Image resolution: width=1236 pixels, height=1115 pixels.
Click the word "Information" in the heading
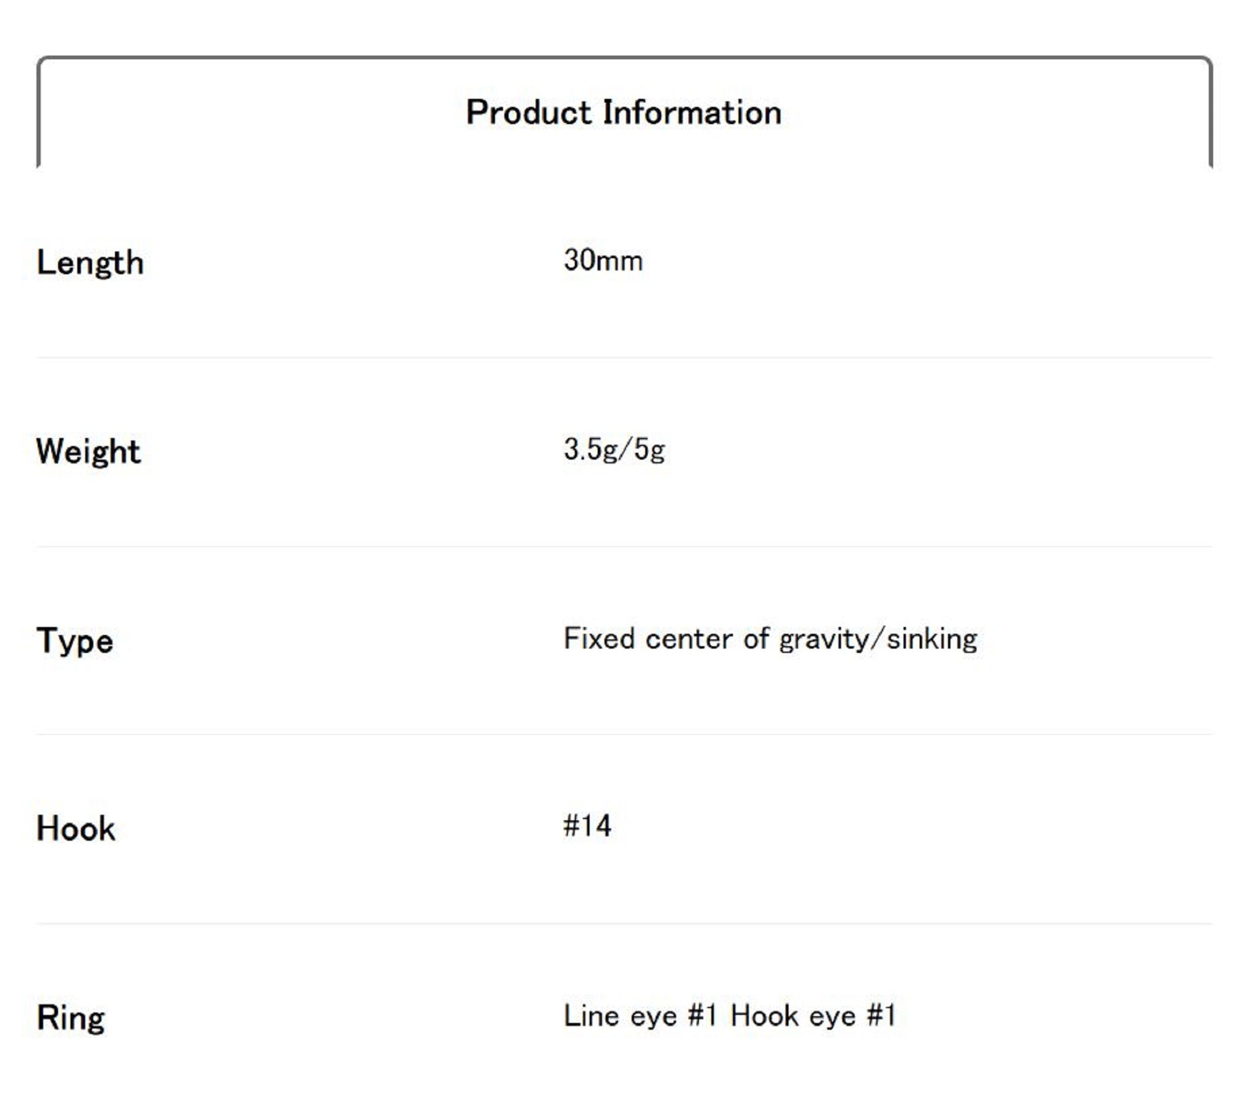pos(692,113)
